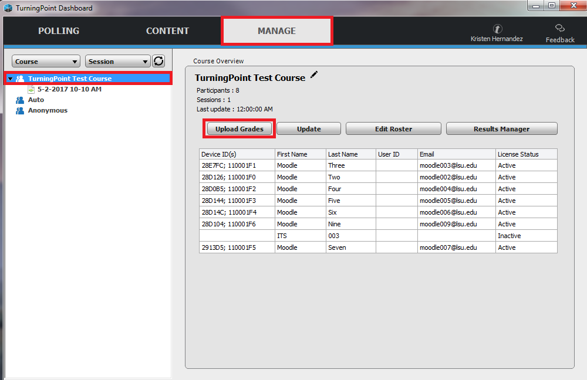Open the Kristen Hernandez account info icon
The height and width of the screenshot is (380, 587).
(x=497, y=29)
